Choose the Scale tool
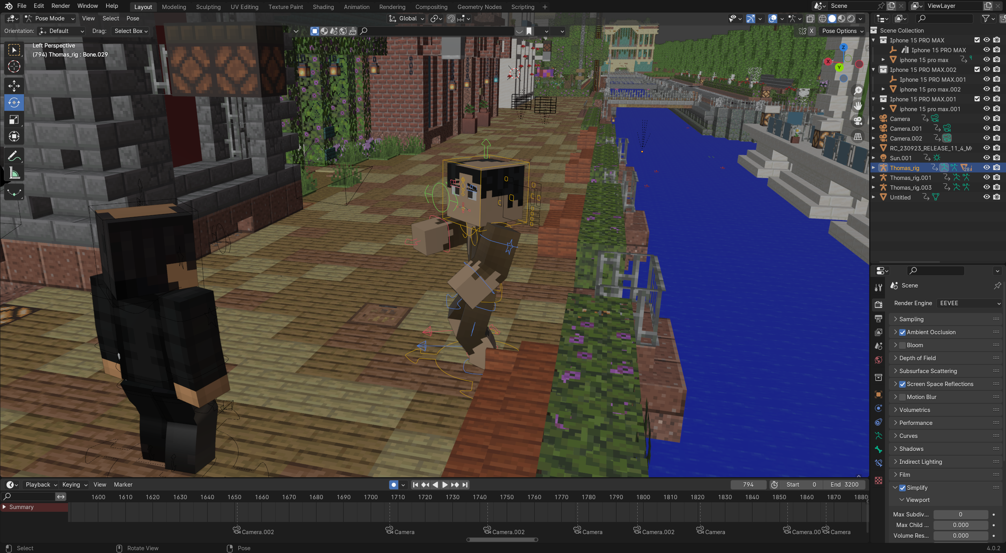 click(14, 120)
